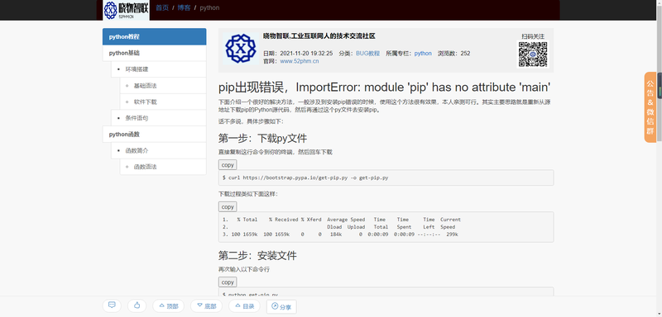Viewport: 662px width, 317px height.
Task: Copy the download progress output block
Action: pos(228,206)
